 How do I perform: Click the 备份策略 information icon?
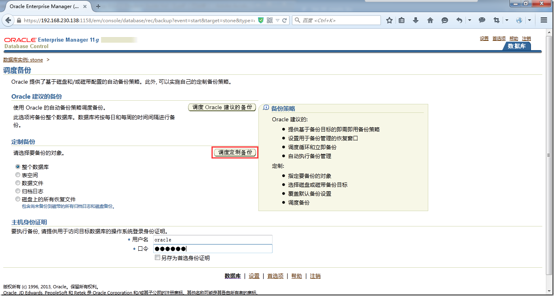coord(266,108)
